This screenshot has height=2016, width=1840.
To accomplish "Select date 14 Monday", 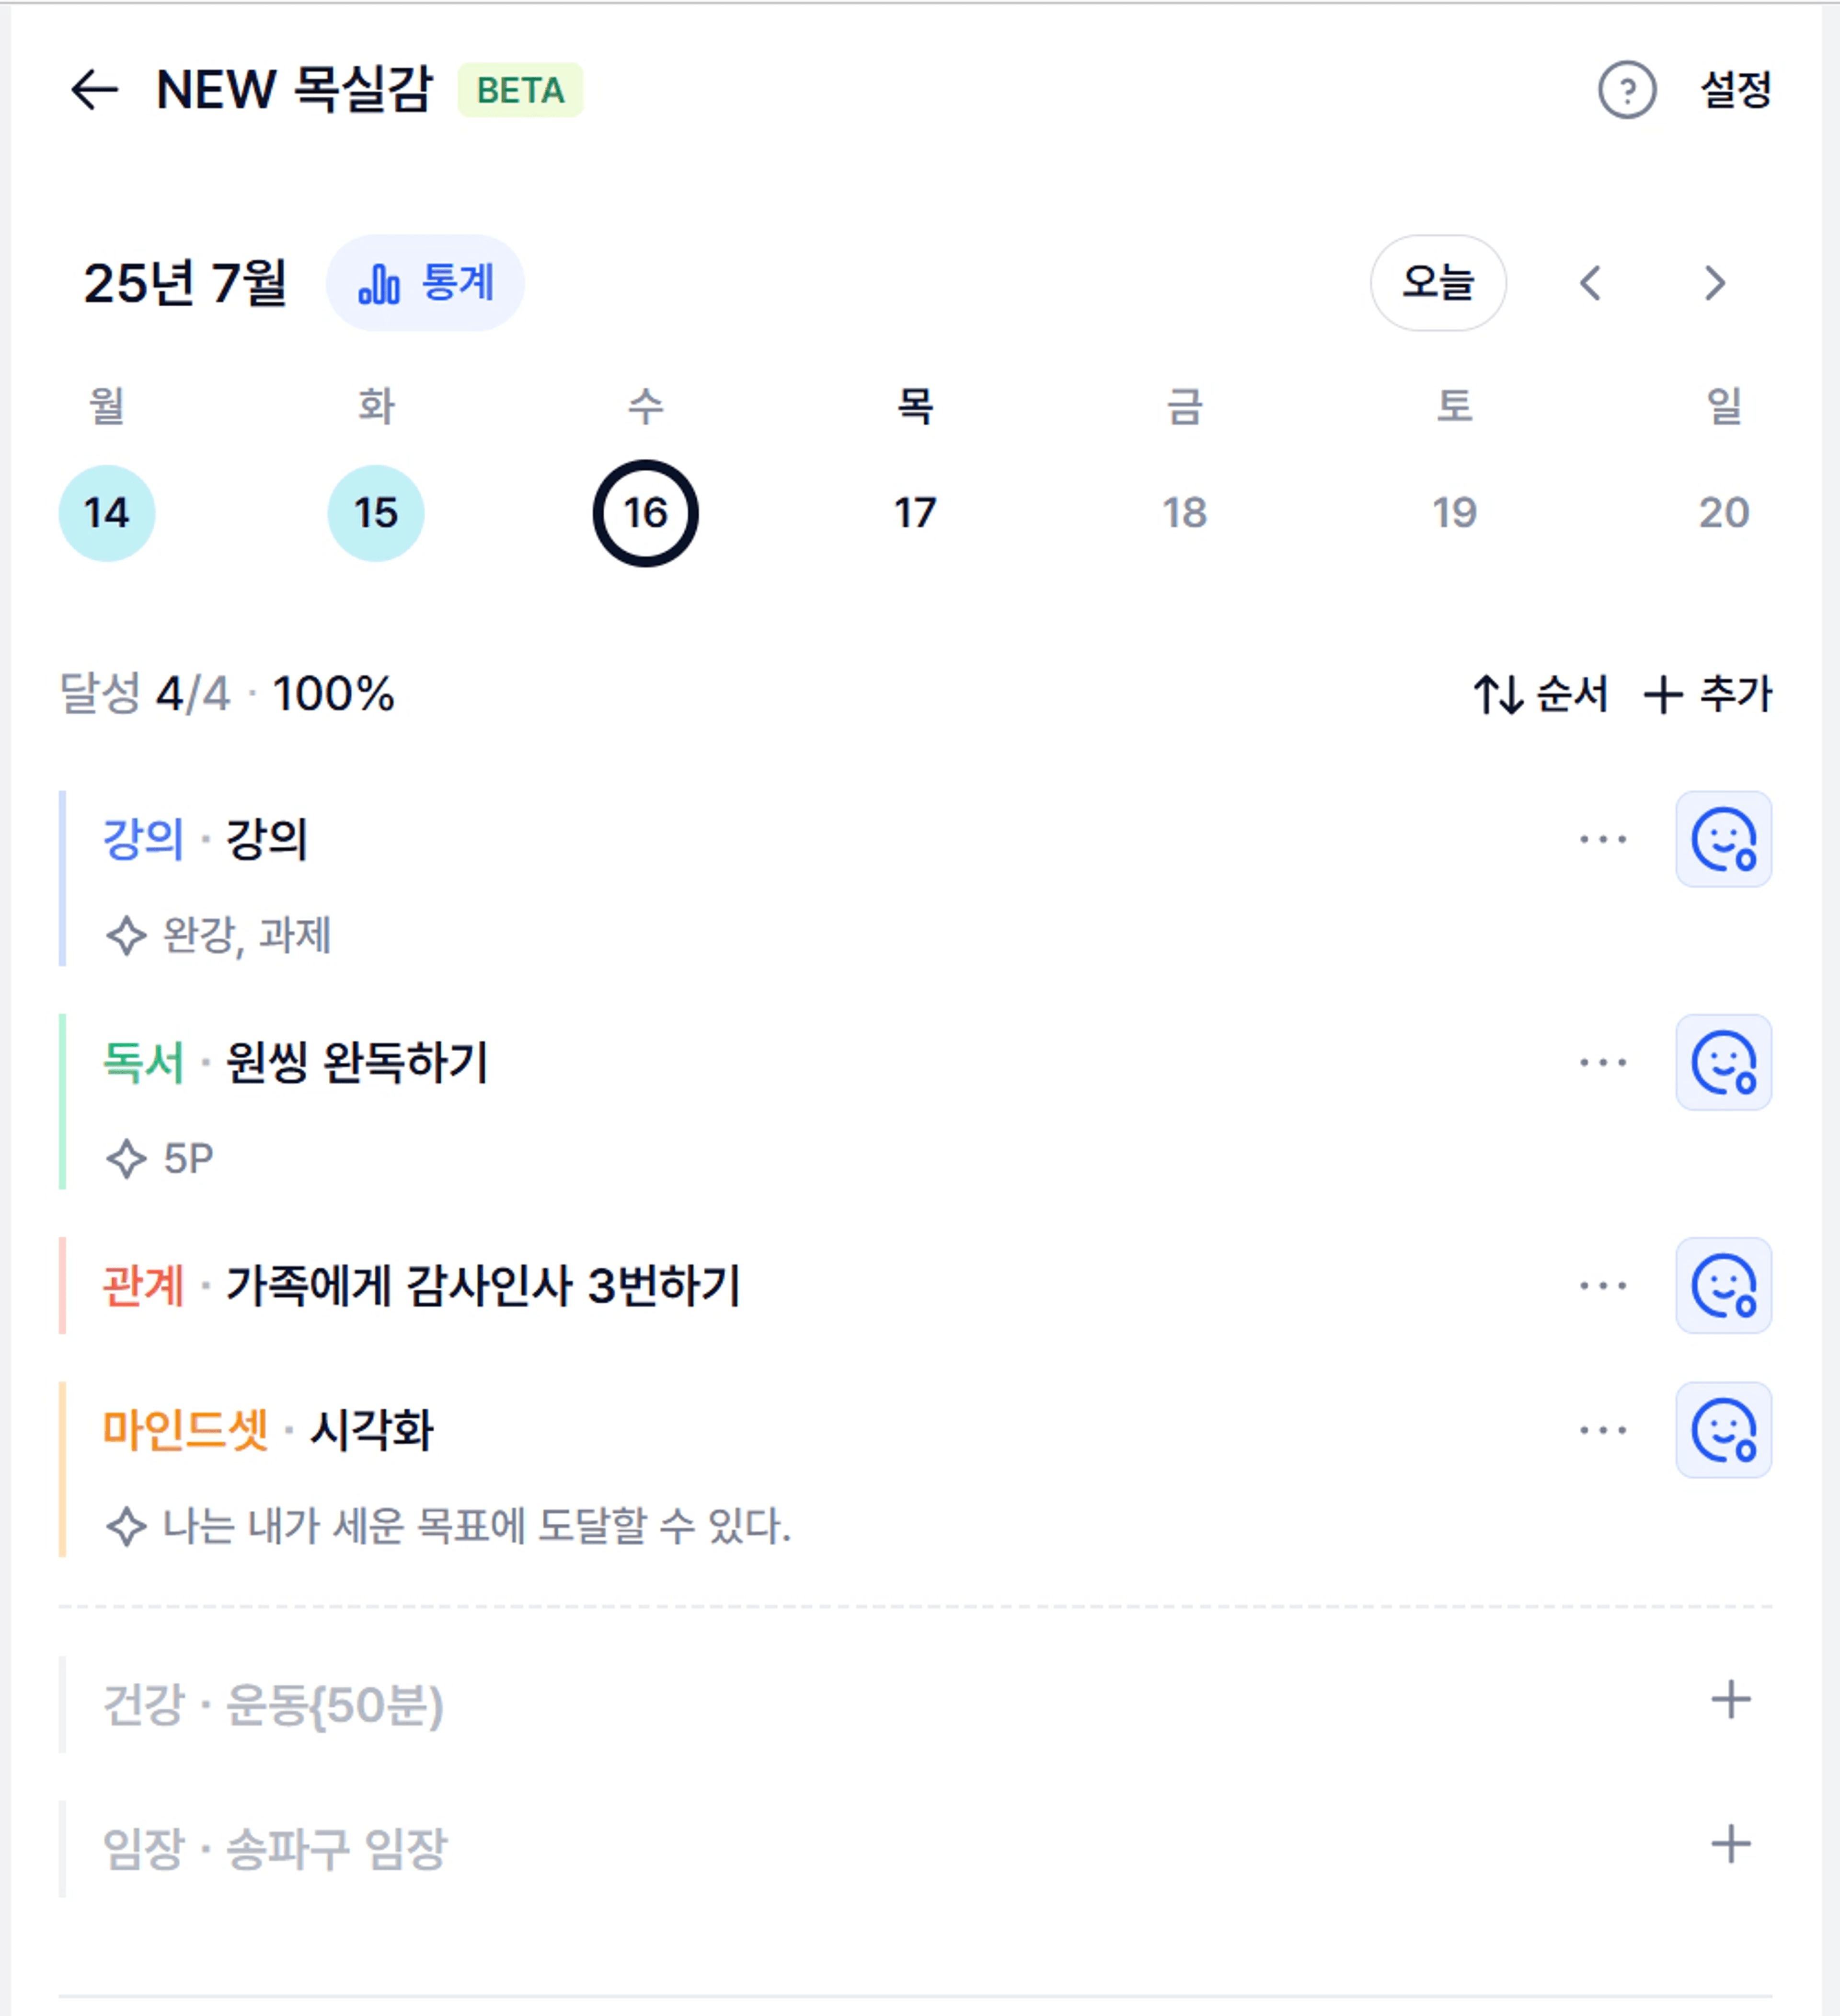I will pyautogui.click(x=107, y=513).
